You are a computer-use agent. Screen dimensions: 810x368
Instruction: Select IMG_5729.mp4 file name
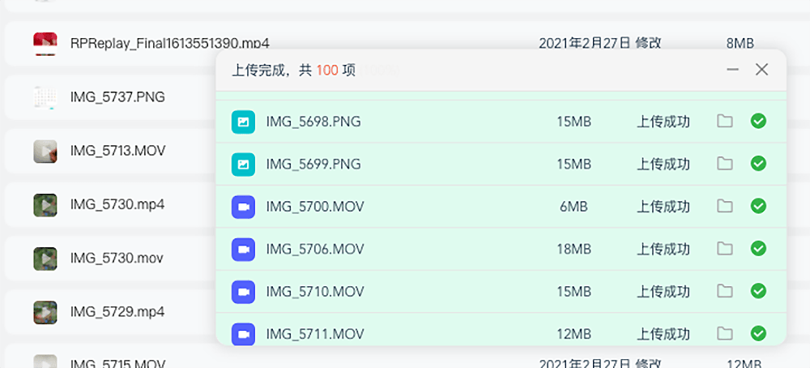click(117, 312)
